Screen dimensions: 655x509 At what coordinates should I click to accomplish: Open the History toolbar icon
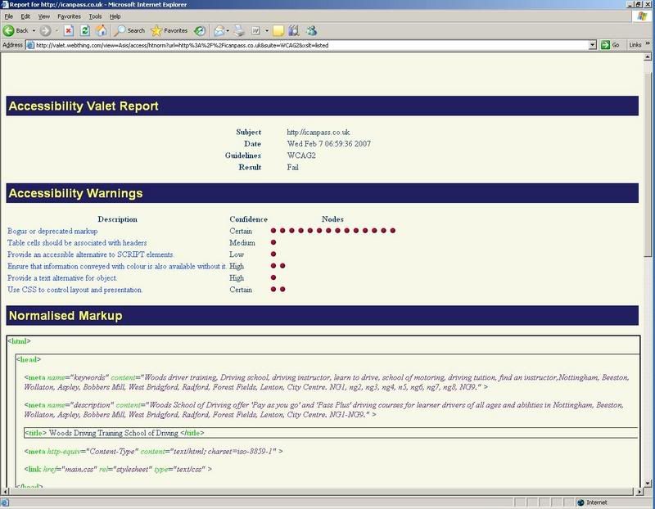coord(200,30)
